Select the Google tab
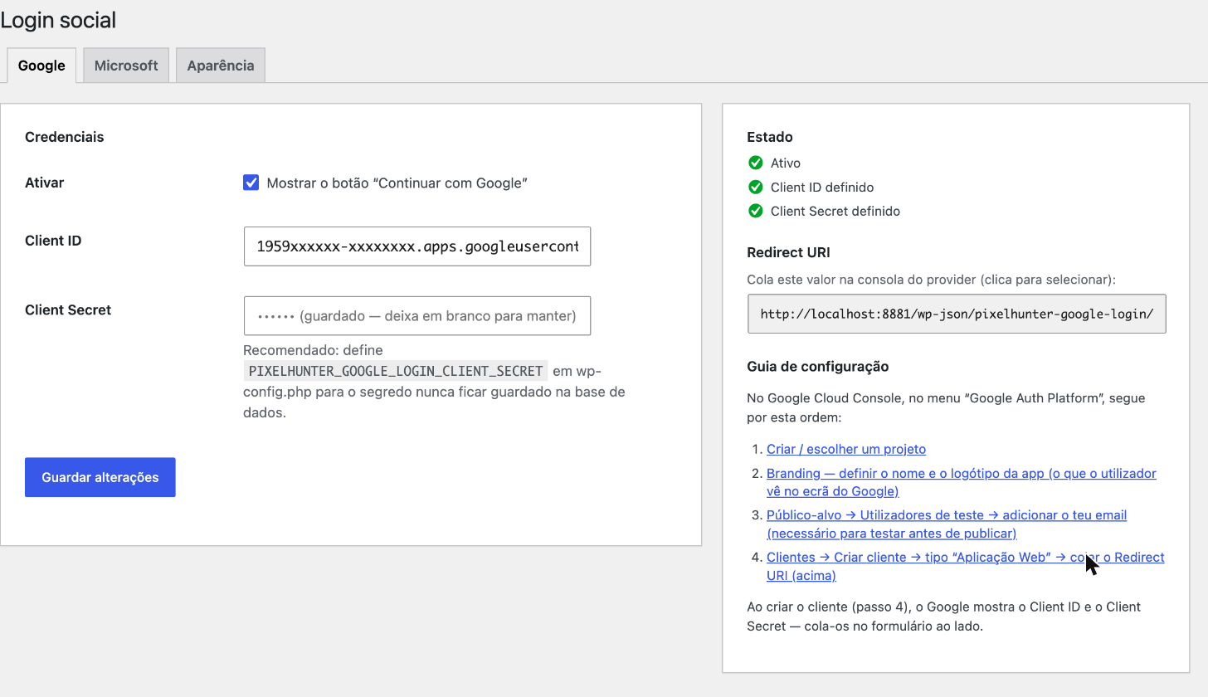The image size is (1208, 697). (x=41, y=66)
